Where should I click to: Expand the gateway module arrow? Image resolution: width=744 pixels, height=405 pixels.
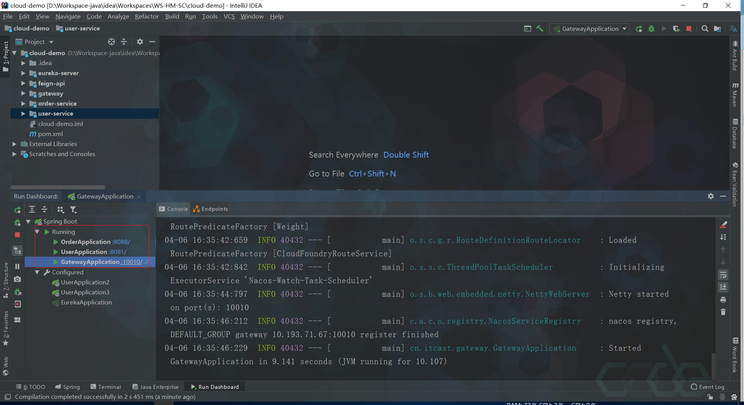[x=24, y=93]
